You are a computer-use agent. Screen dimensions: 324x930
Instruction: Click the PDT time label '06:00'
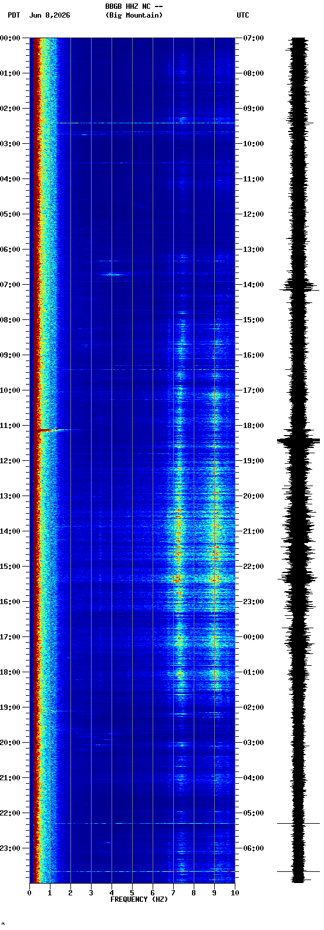tap(10, 250)
